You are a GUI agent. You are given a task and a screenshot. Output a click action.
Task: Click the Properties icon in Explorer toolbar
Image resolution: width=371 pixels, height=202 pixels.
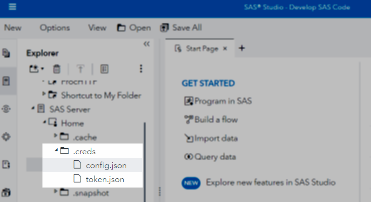pyautogui.click(x=104, y=69)
